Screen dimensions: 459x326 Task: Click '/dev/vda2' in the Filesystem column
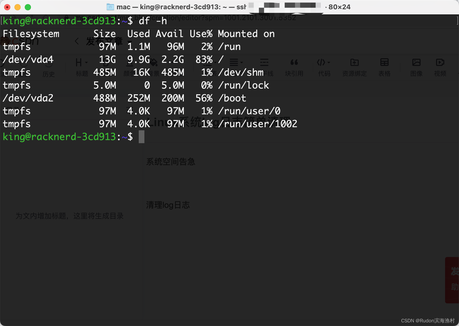28,98
